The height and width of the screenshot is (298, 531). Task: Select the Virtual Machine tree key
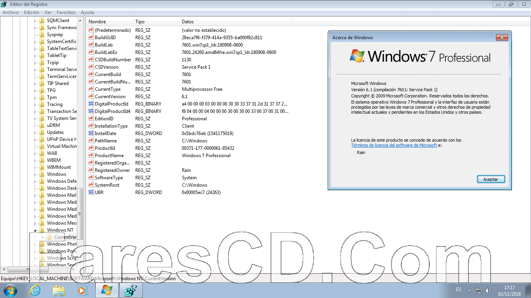point(62,146)
